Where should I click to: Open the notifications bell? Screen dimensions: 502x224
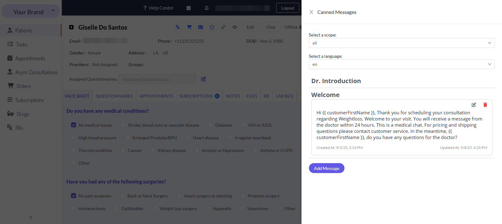pos(207,8)
